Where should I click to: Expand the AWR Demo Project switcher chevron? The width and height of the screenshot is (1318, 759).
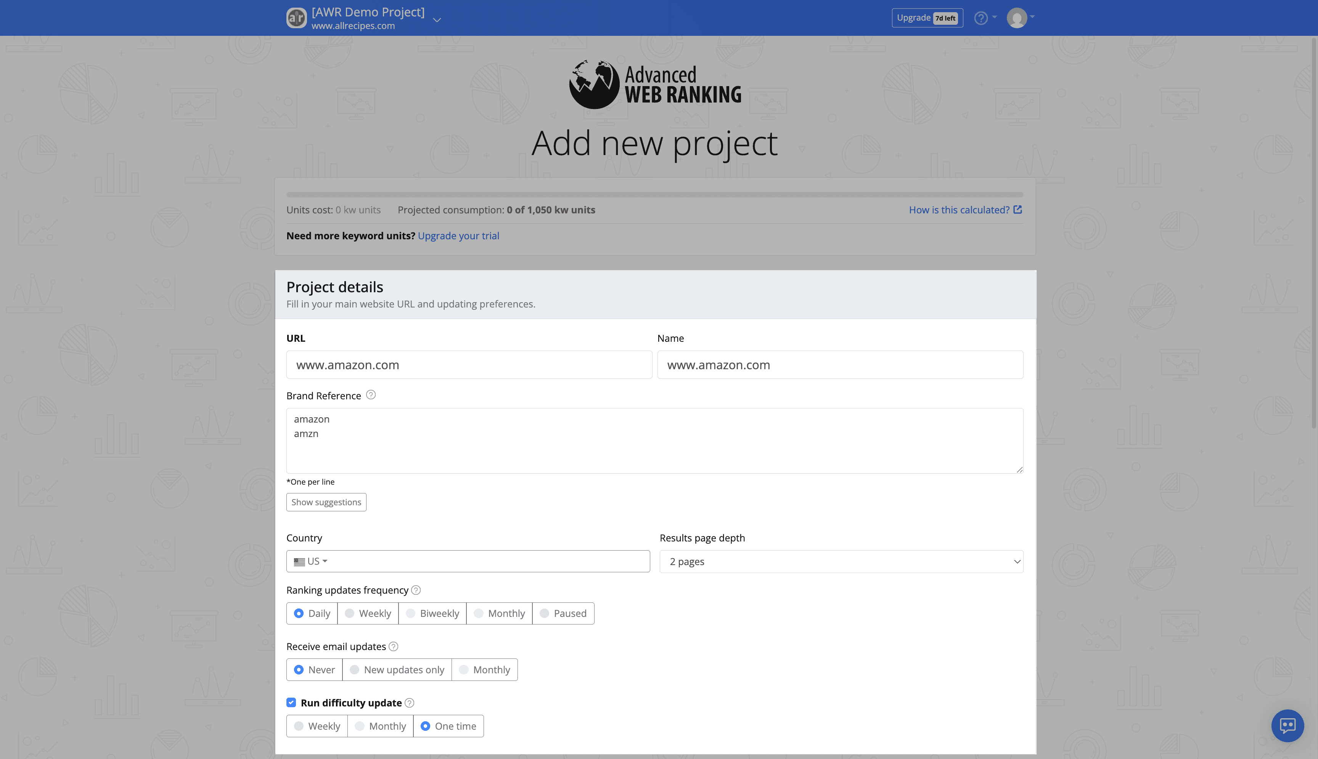click(437, 20)
